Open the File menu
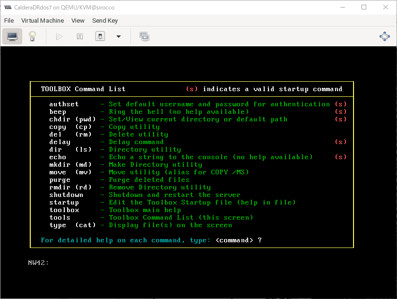The width and height of the screenshot is (397, 299). pos(9,20)
